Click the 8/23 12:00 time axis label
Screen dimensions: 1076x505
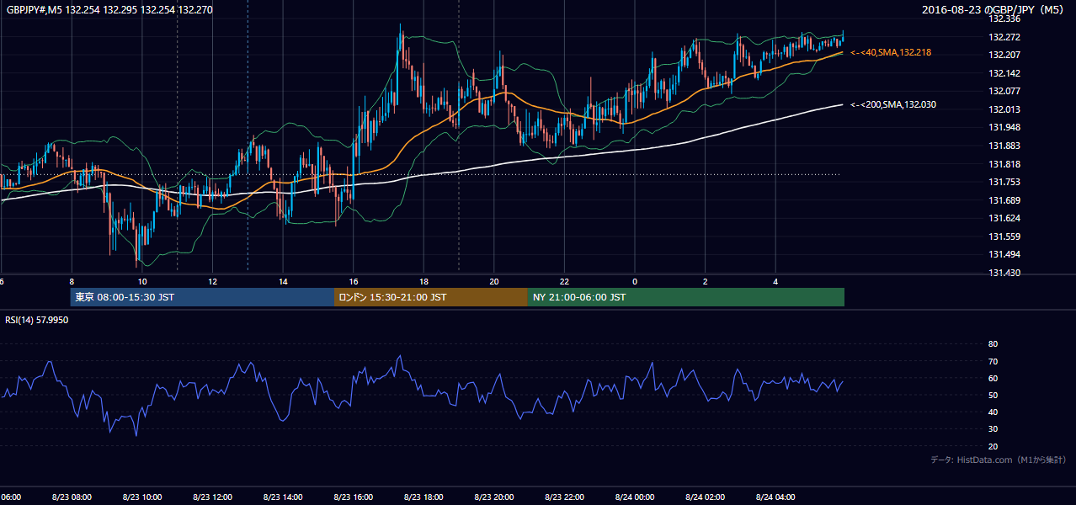[213, 497]
